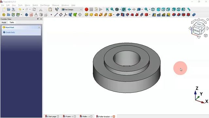
Task: Switch to the Start page tab
Action: pos(52,116)
